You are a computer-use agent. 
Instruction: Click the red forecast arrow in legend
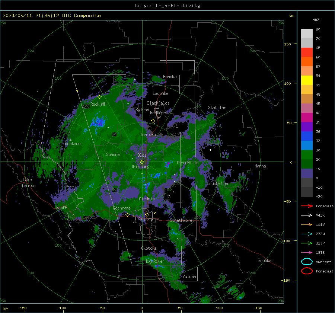307,206
